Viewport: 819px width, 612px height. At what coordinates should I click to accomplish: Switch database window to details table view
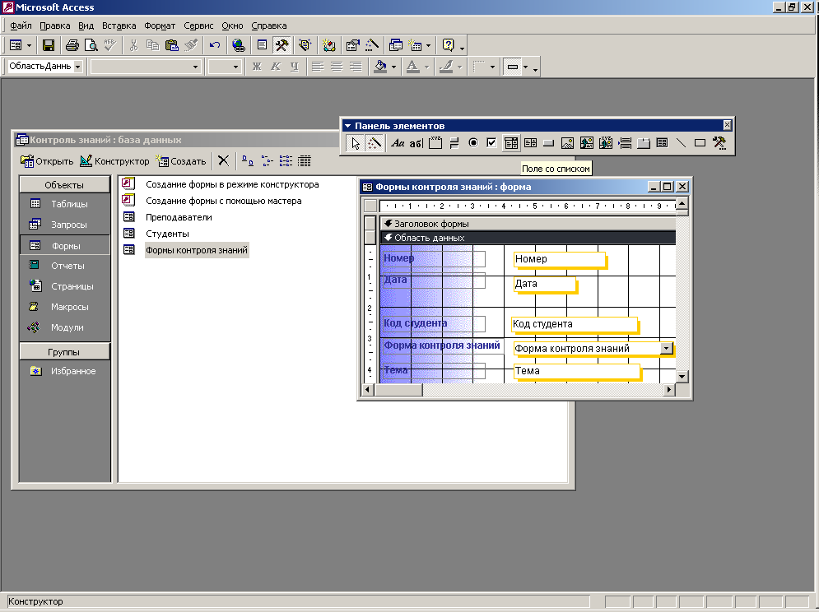305,161
